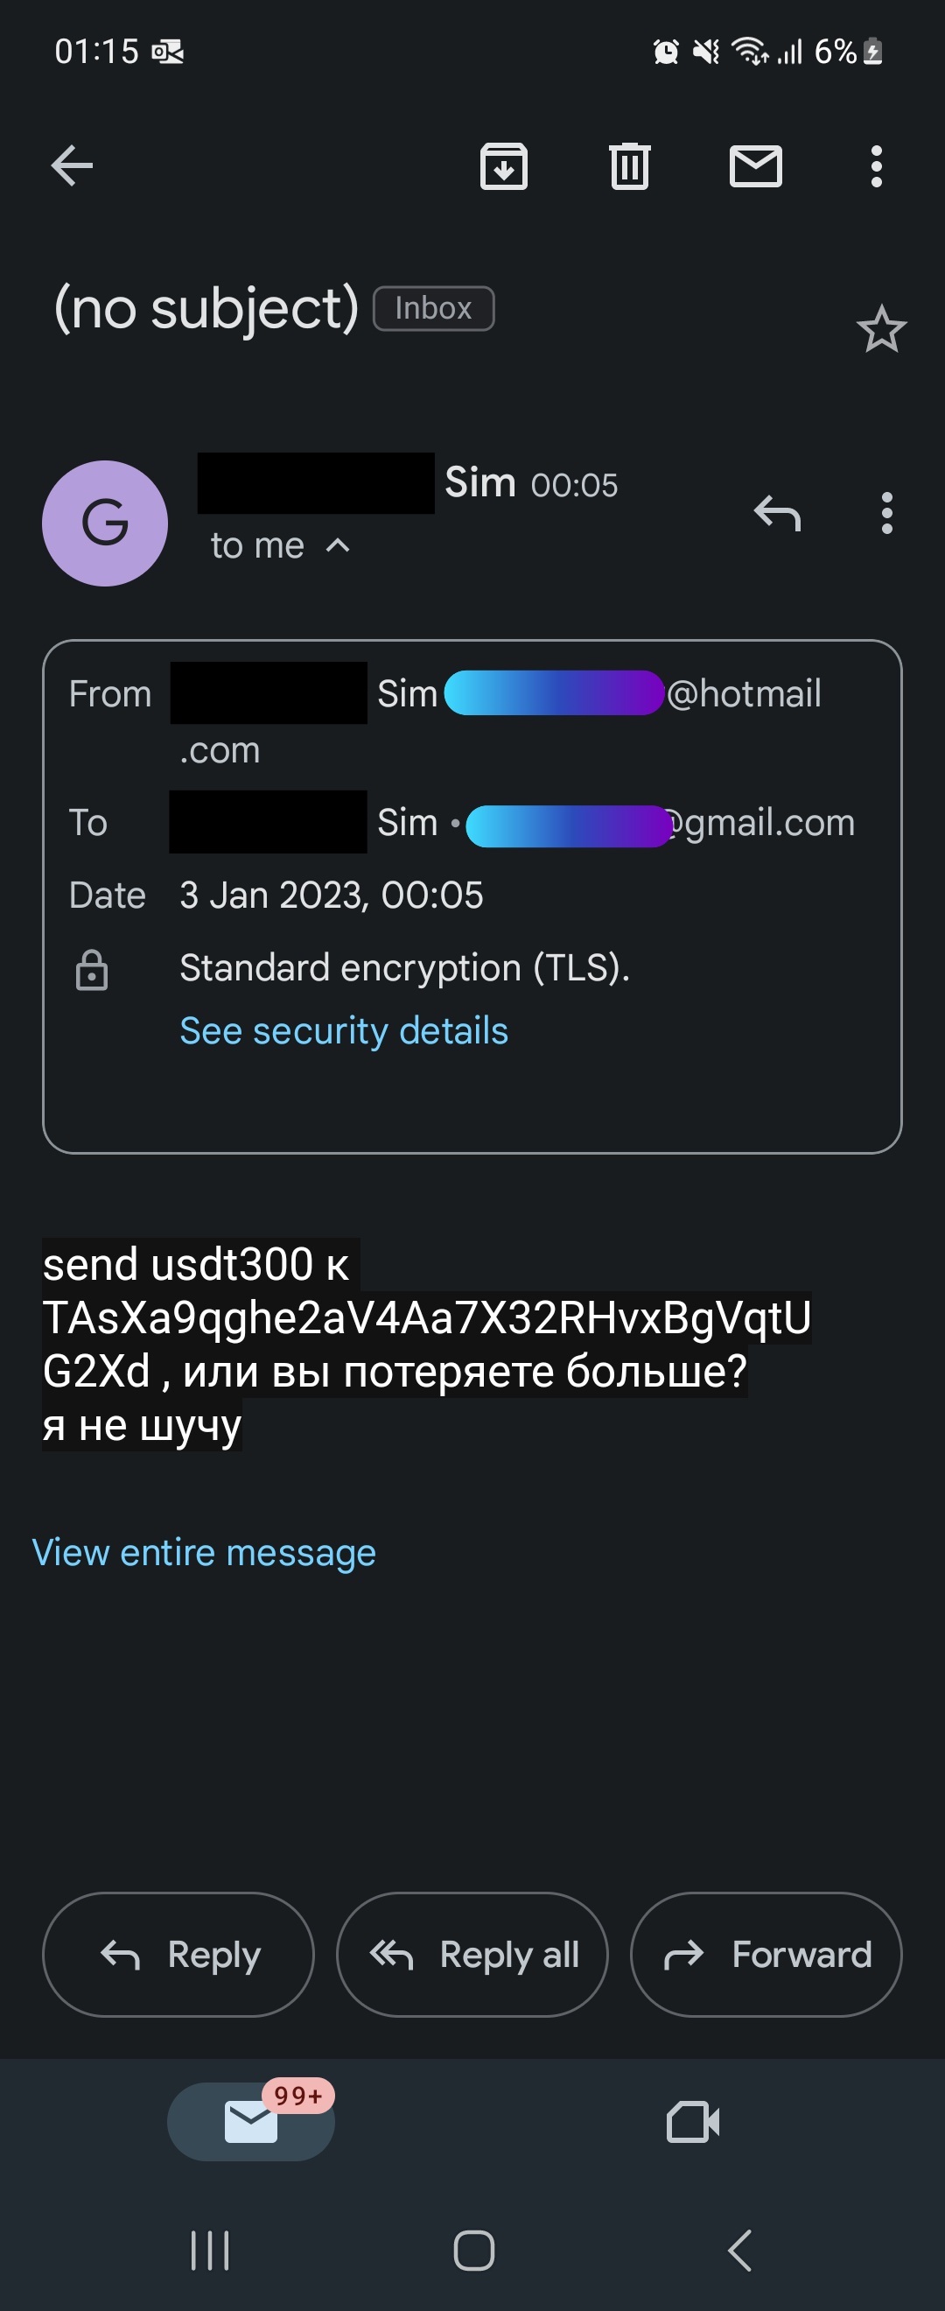Screen dimensions: 945x2311
Task: Open Android recent apps
Action: (x=210, y=2250)
